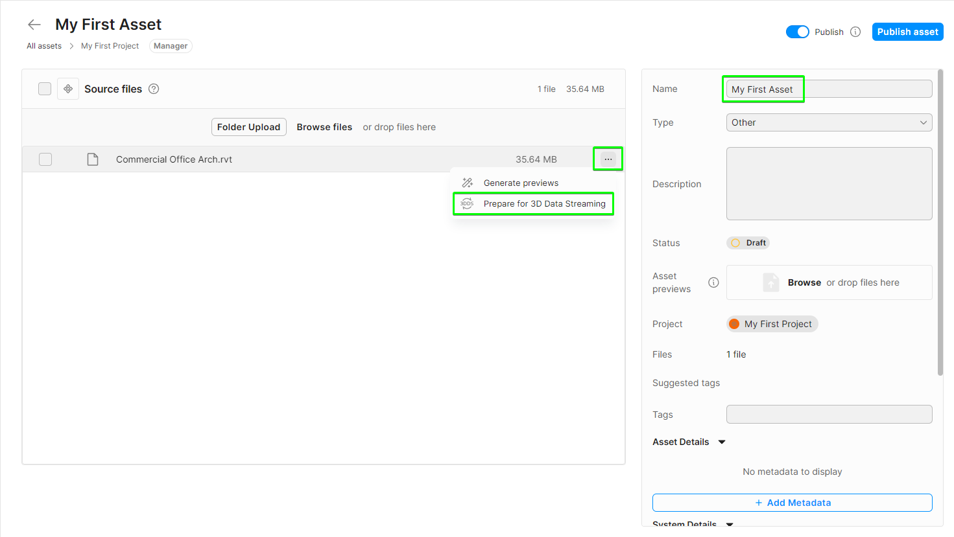This screenshot has height=537, width=954.
Task: Click the diamond icon beside Source files
Action: pos(68,88)
